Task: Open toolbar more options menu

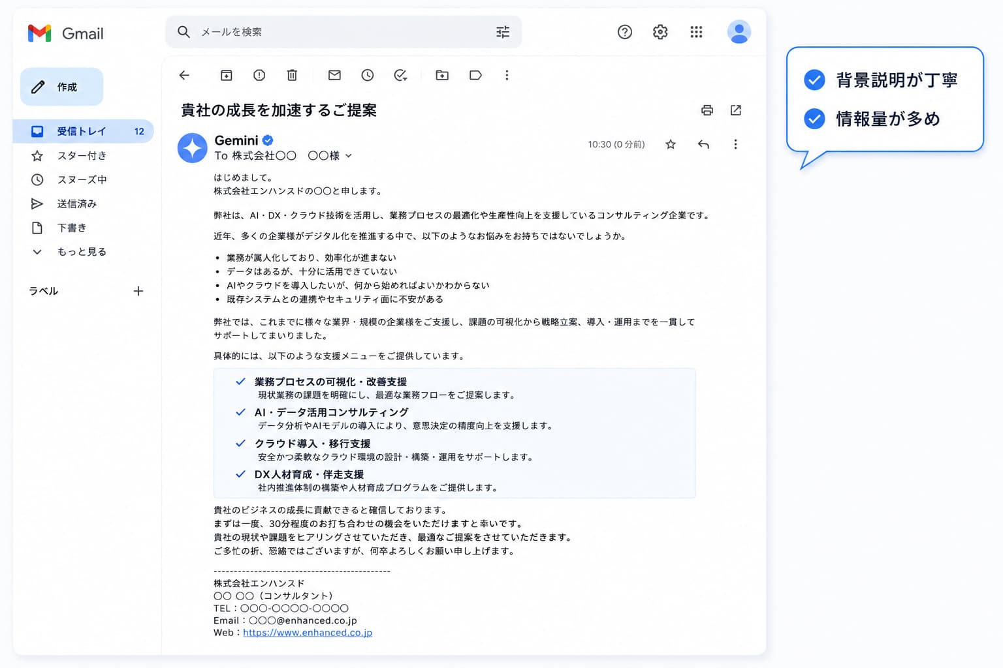Action: [507, 75]
